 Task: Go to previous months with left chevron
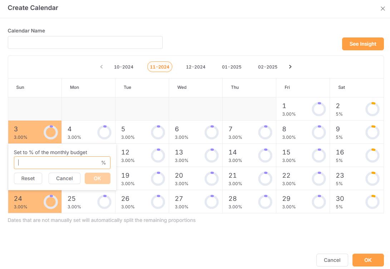click(102, 67)
